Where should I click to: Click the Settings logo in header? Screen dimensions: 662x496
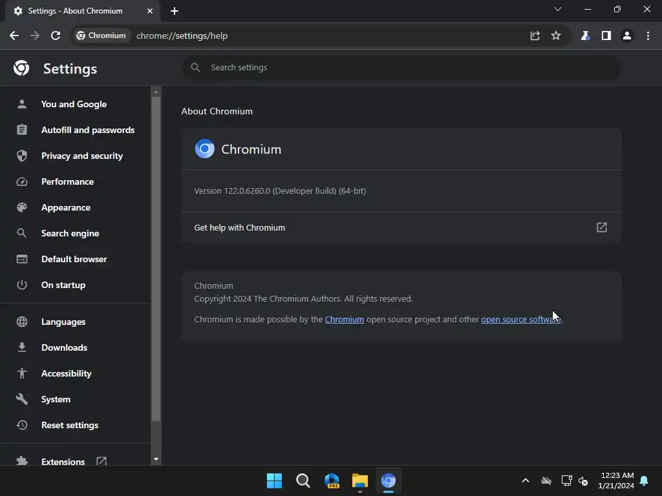click(x=21, y=68)
